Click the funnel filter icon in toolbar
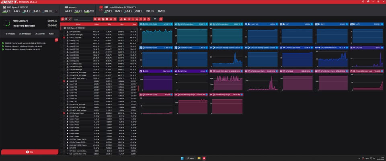 155,19
